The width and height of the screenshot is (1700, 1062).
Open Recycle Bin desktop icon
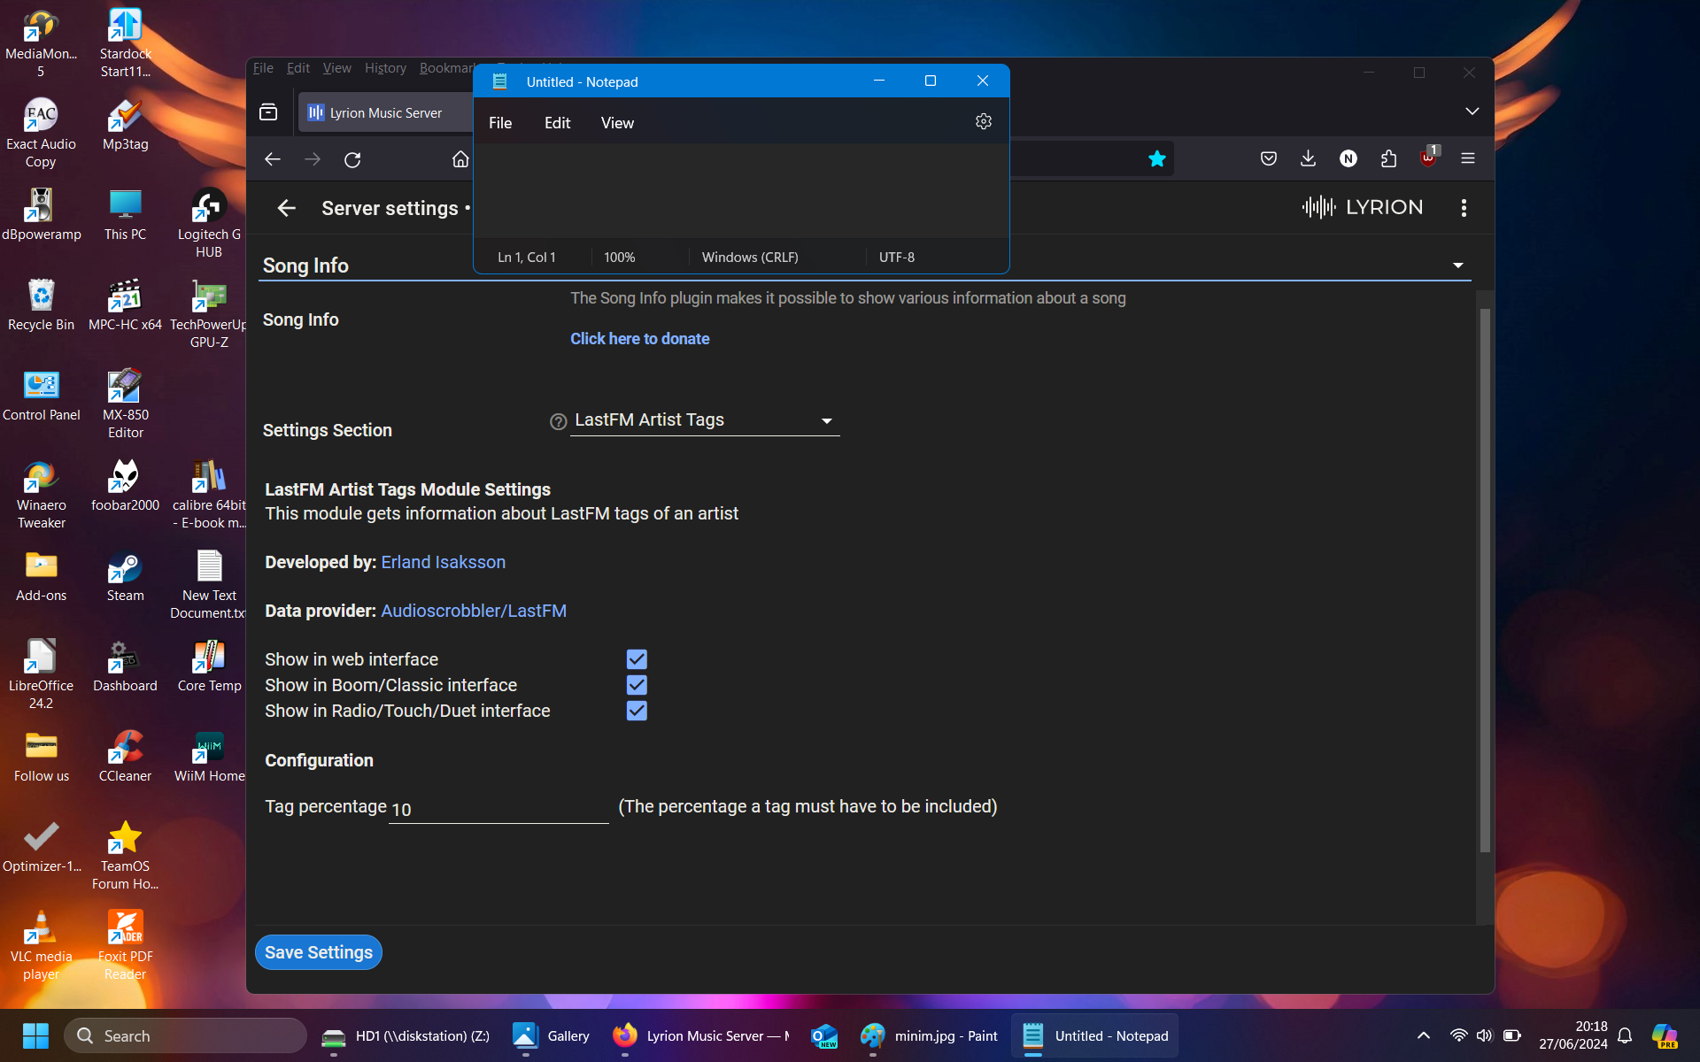pyautogui.click(x=41, y=305)
